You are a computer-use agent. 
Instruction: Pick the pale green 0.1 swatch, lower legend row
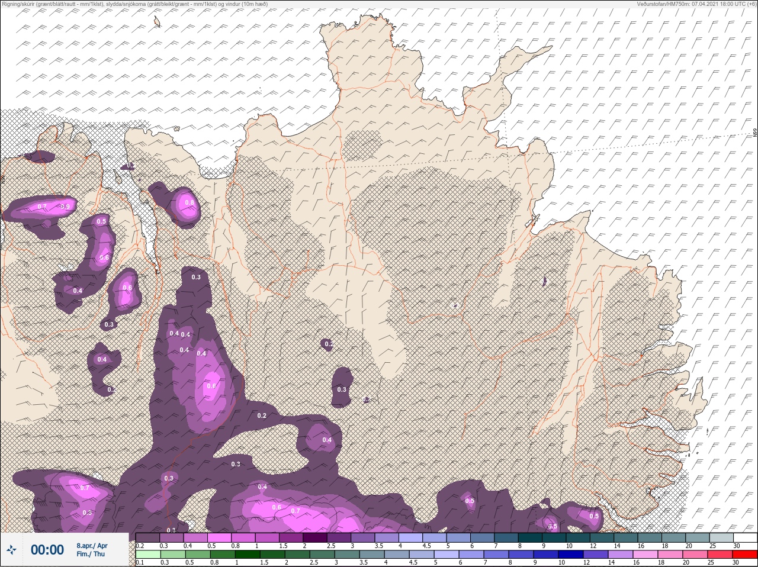click(x=147, y=555)
